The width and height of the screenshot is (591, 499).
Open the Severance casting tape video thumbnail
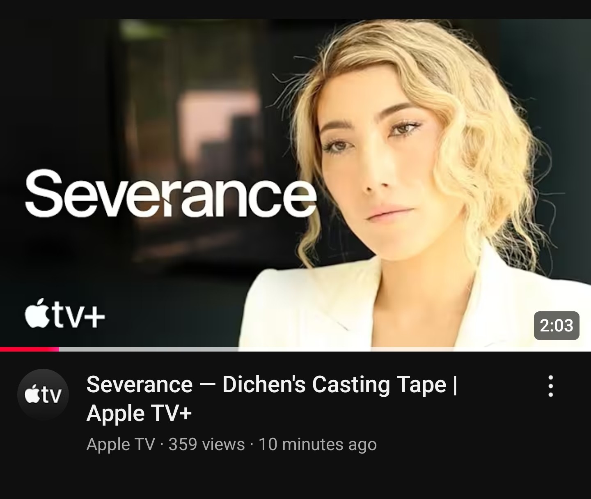pos(295,184)
